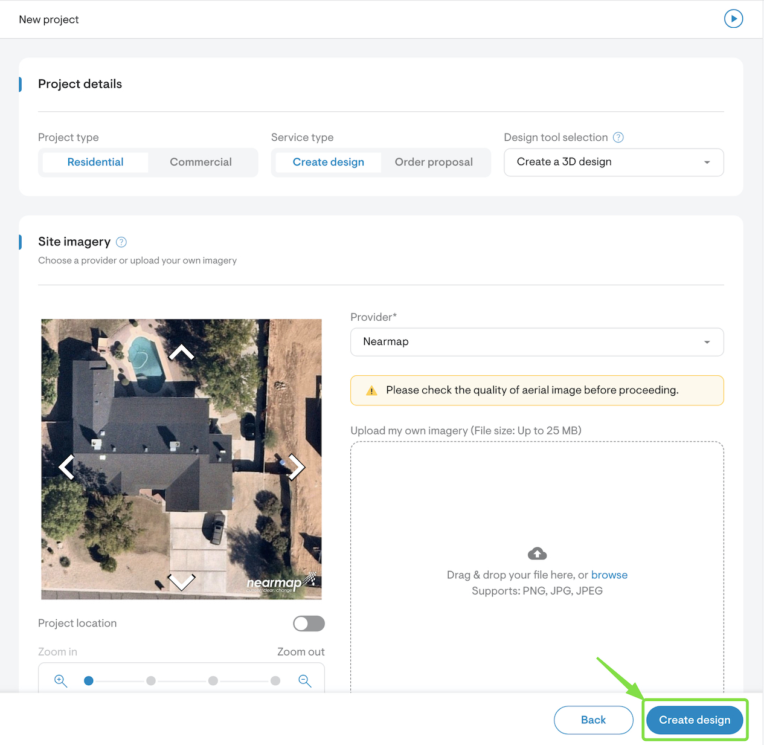Click help icon beside Site imagery heading
This screenshot has height=745, width=764.
pyautogui.click(x=121, y=242)
